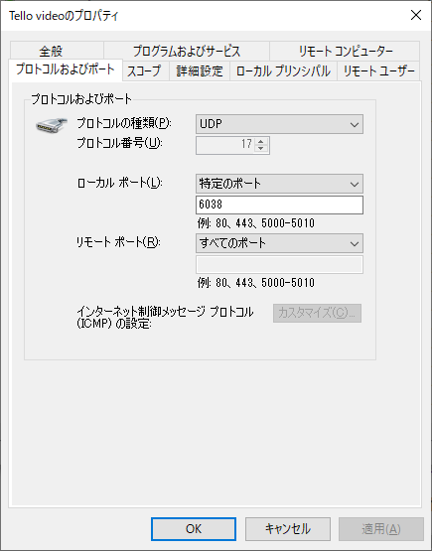Viewport: 432px width, 551px height.
Task: Click the キャンセル button
Action: [x=288, y=529]
